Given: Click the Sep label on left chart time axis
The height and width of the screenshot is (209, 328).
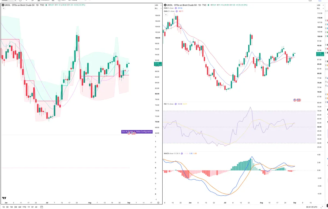Looking at the screenshot, I should tap(128, 203).
